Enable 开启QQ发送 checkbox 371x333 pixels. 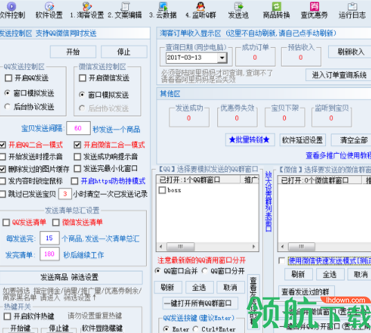pyautogui.click(x=8, y=78)
